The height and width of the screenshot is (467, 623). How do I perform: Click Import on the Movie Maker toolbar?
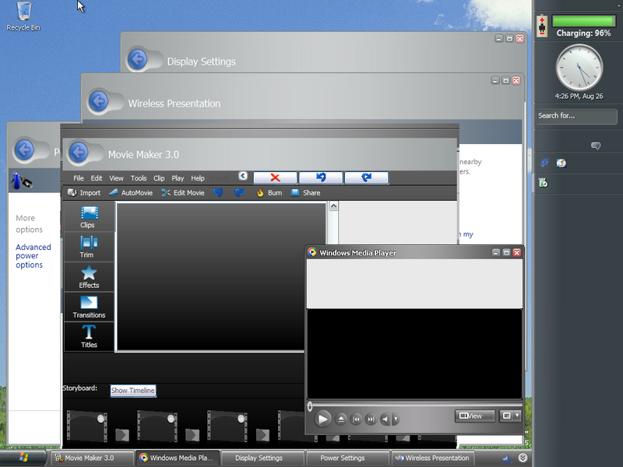tap(84, 192)
